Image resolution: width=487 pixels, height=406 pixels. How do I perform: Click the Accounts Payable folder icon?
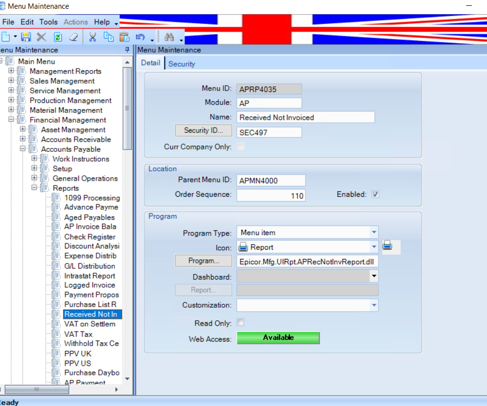(x=33, y=148)
